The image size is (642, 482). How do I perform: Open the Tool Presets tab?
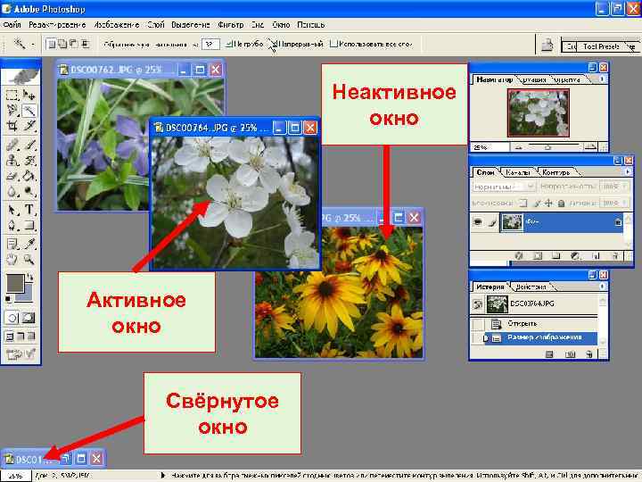(x=601, y=46)
